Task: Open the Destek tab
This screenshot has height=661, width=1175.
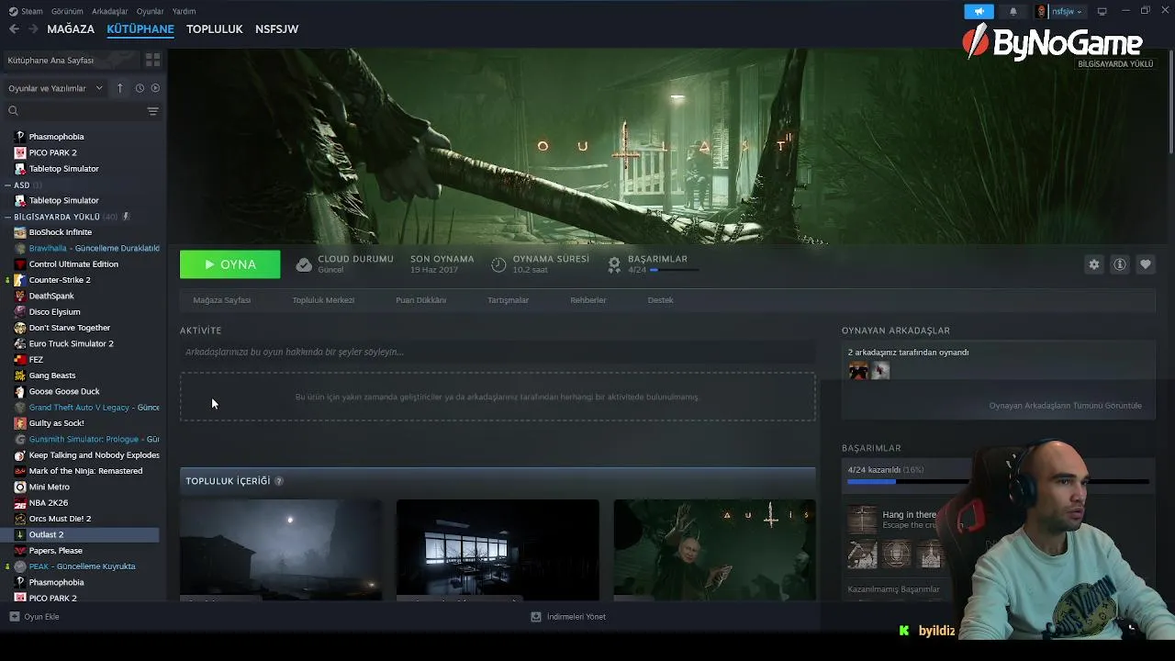Action: (660, 300)
